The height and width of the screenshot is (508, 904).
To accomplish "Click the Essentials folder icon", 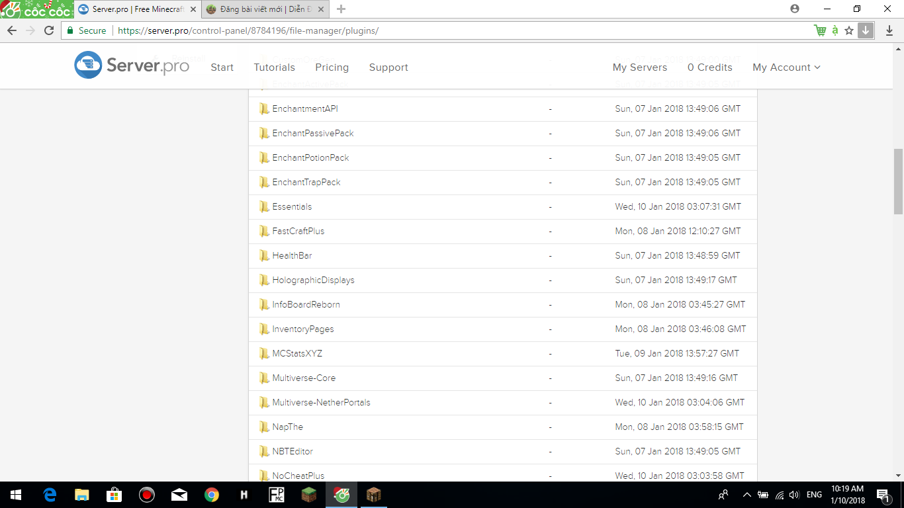I will tap(264, 206).
